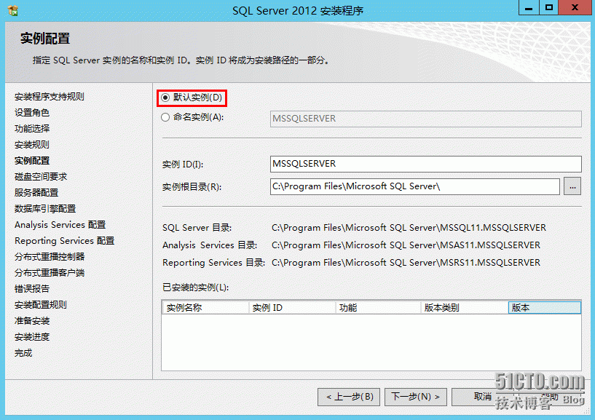This screenshot has height=420, width=595.
Task: Minimize the SQL Server 2012 setup window
Action: tap(529, 7)
